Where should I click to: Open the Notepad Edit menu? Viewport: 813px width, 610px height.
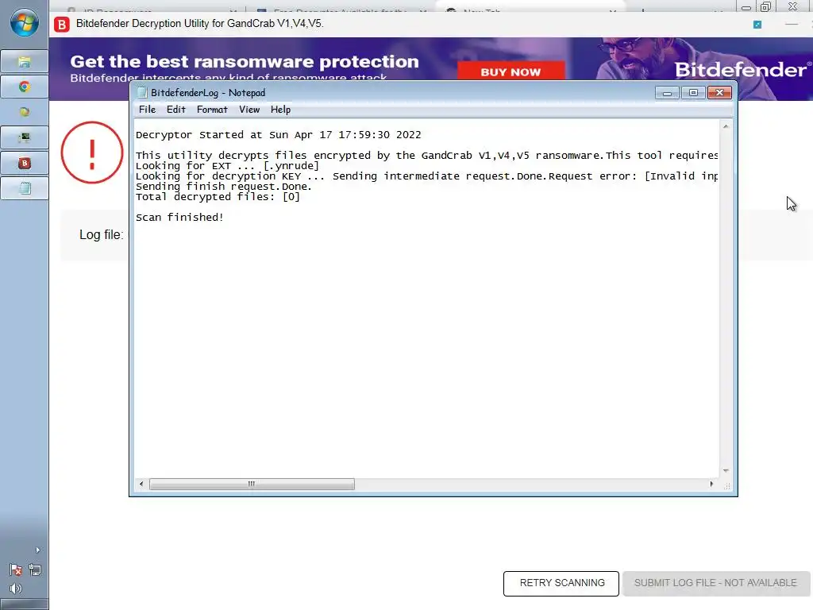point(175,110)
